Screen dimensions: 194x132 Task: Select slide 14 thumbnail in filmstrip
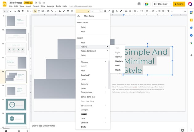tap(16, 91)
